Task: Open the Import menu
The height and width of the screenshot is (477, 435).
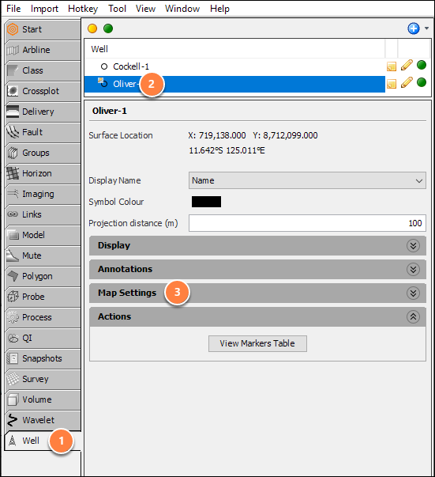Action: [x=44, y=9]
